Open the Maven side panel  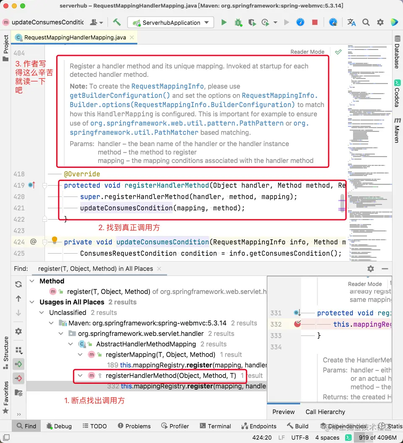[x=398, y=130]
